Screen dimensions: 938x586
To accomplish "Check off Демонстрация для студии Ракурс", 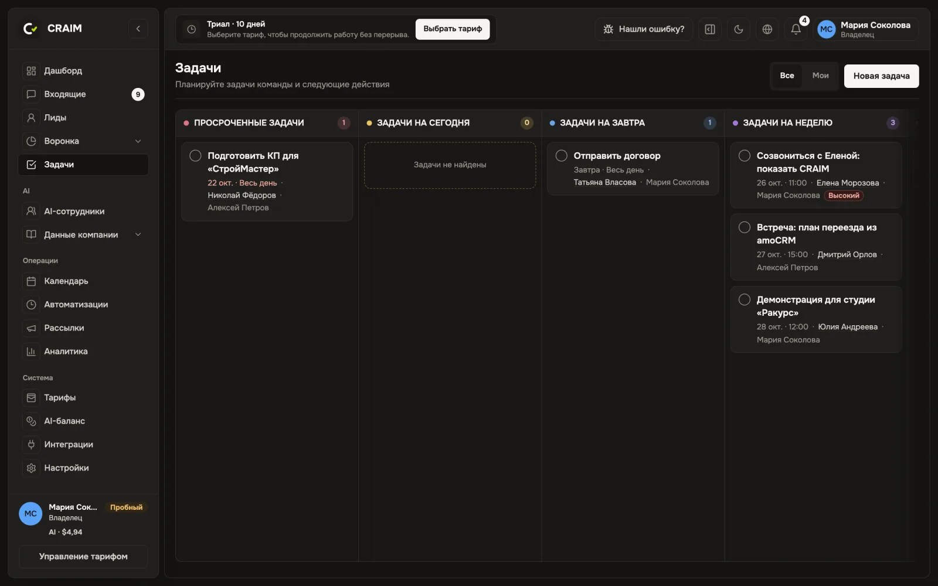I will tap(745, 299).
